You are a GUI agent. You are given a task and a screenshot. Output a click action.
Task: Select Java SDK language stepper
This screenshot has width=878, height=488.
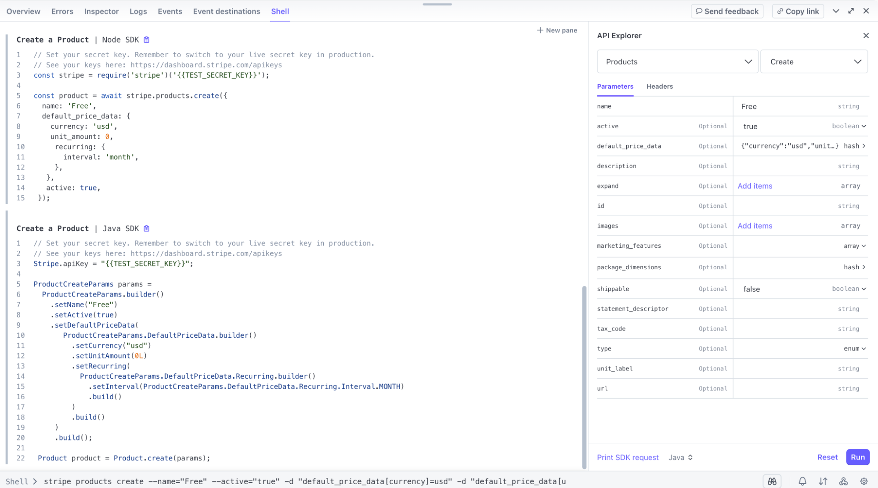click(680, 457)
